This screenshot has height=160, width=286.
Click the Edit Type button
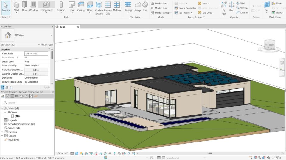click(47, 45)
